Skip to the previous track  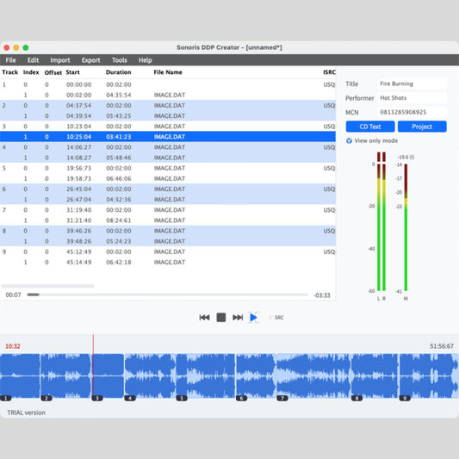tap(204, 317)
